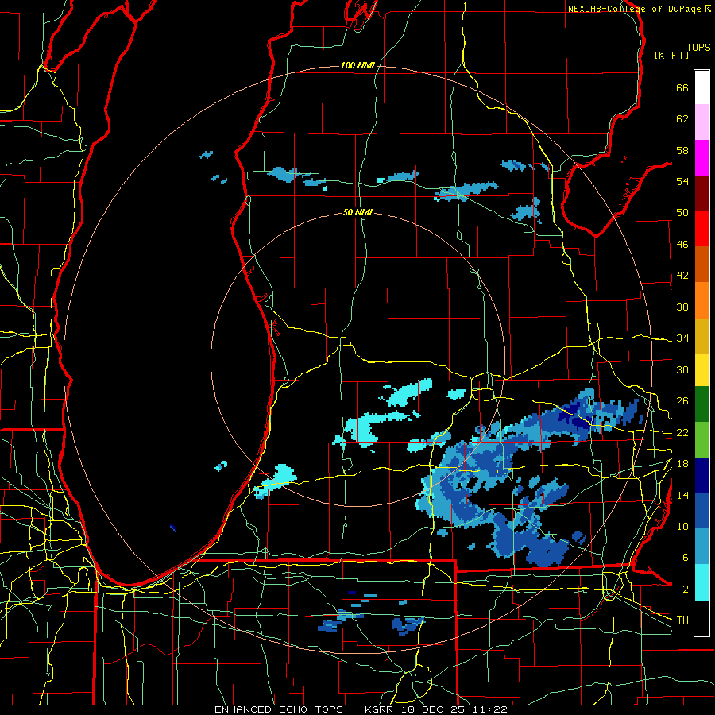Click the legend value '42'
The height and width of the screenshot is (715, 715).
682,276
